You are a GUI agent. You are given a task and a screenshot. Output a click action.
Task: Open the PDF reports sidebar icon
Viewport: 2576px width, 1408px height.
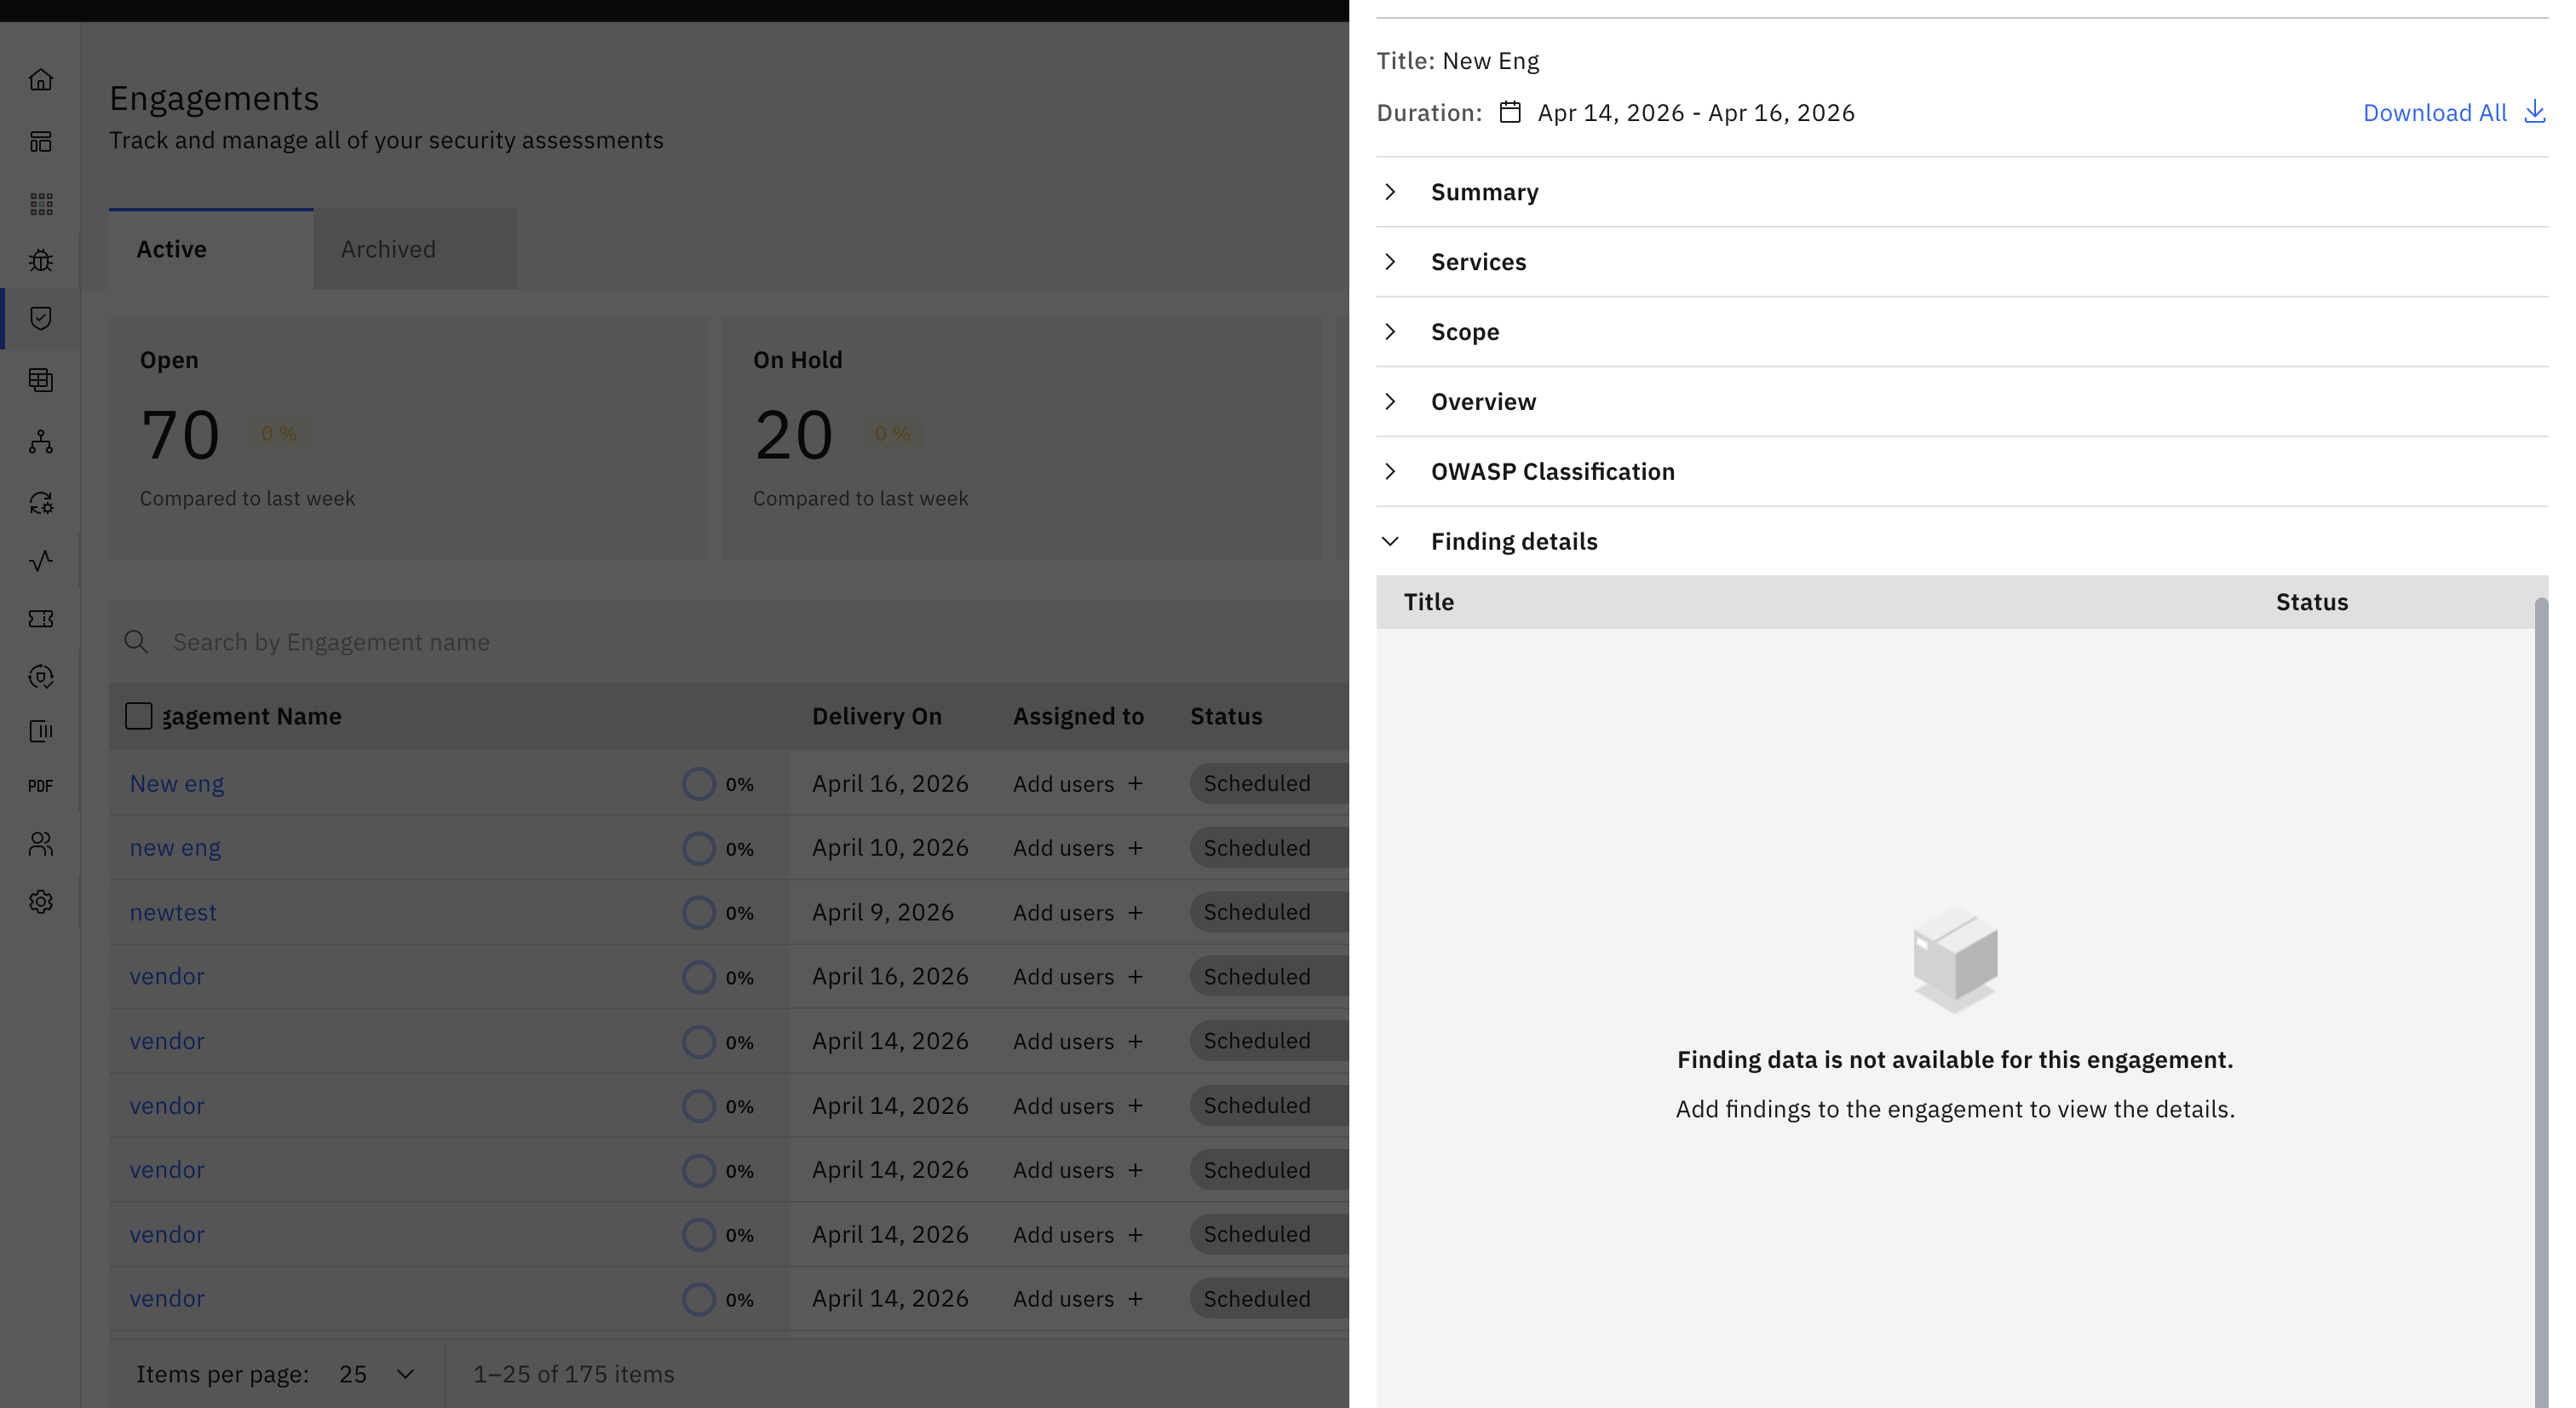[41, 787]
